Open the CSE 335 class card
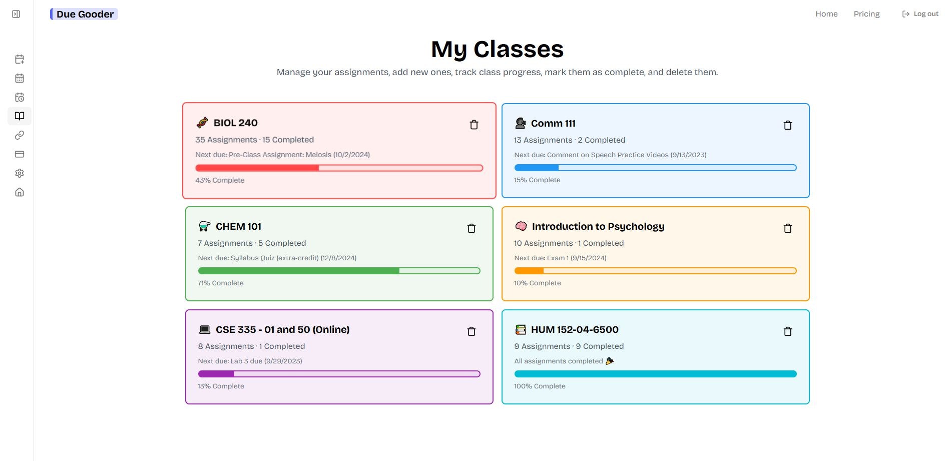 click(339, 357)
